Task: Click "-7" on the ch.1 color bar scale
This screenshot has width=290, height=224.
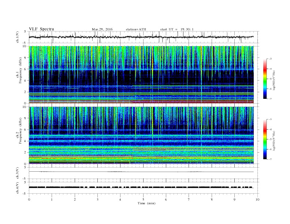Action: (270, 99)
